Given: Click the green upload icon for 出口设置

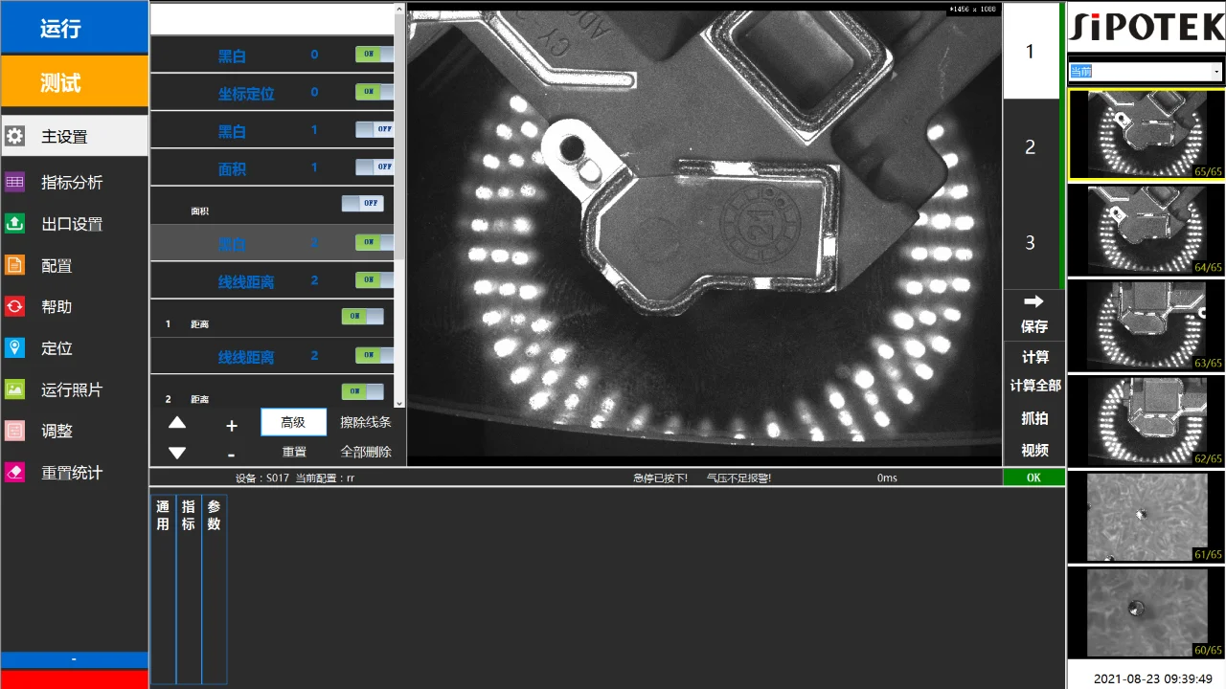Looking at the screenshot, I should coord(15,224).
